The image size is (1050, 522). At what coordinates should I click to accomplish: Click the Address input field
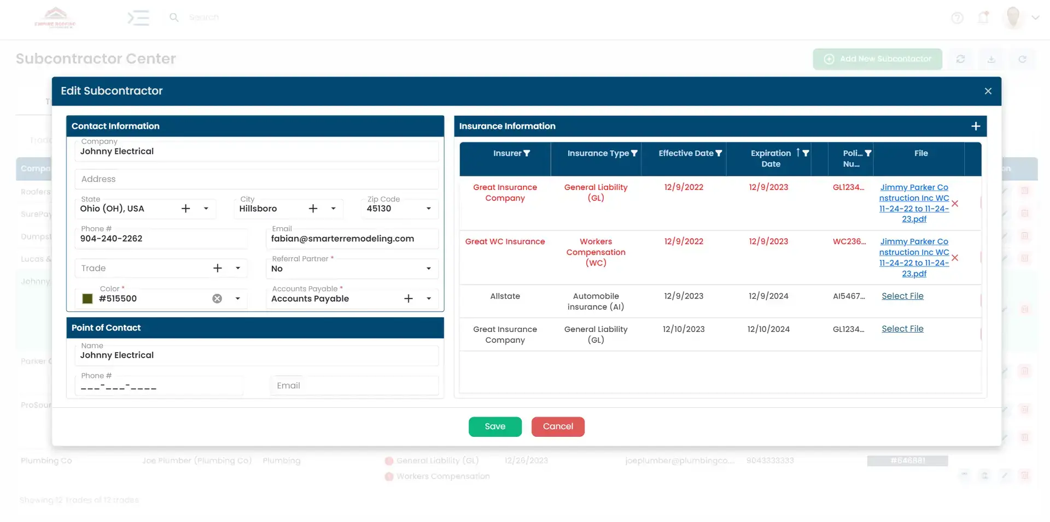click(x=256, y=179)
